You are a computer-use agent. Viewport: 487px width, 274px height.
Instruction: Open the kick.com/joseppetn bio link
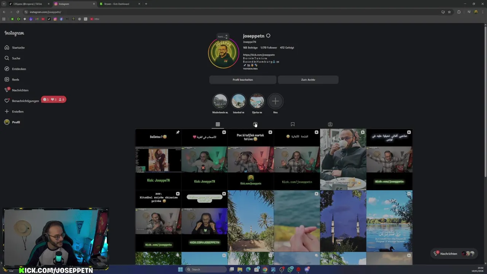(259, 55)
